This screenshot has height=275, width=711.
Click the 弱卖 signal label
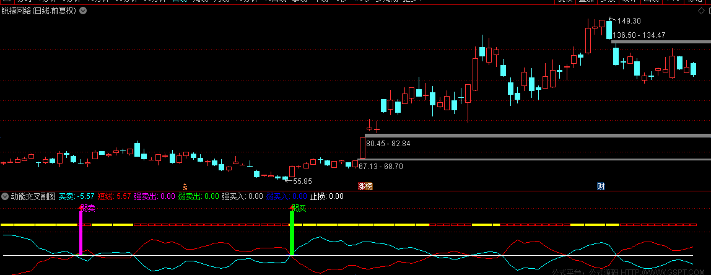pyautogui.click(x=87, y=208)
